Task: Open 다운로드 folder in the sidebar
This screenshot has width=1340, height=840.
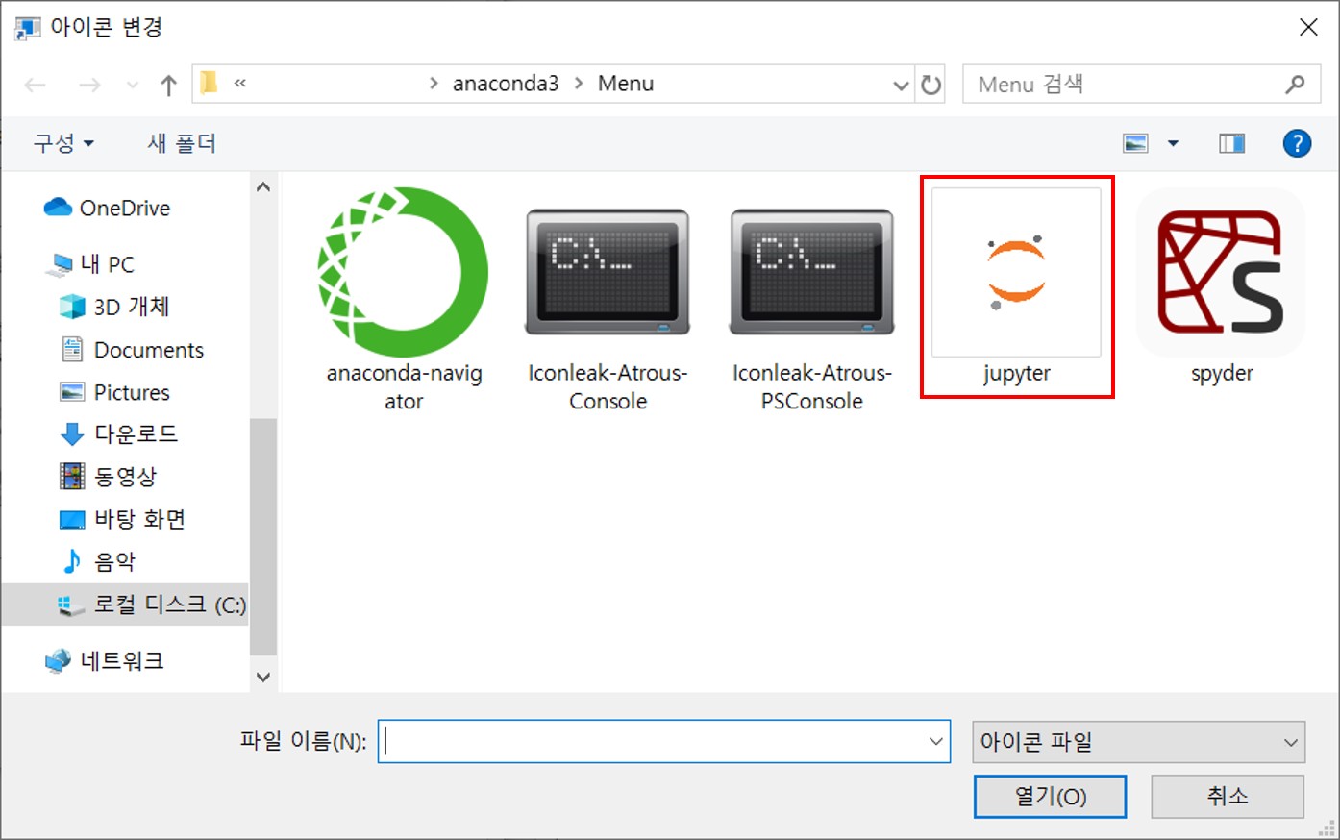Action: pos(136,434)
